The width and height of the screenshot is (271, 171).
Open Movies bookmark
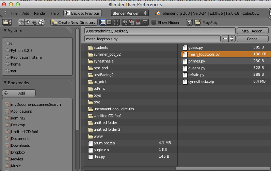(37, 159)
